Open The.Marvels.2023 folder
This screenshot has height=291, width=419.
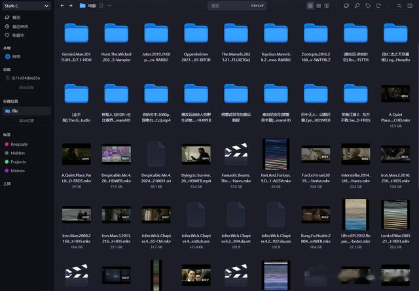click(236, 33)
